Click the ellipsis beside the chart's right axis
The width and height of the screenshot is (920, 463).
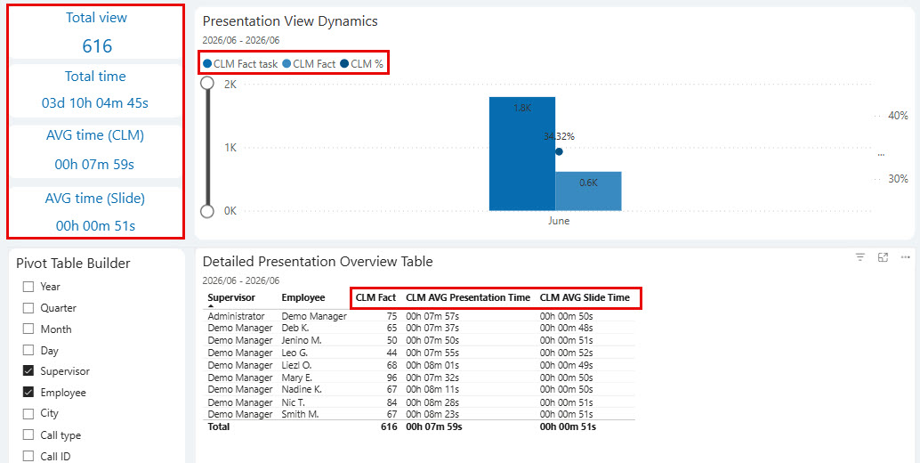881,155
